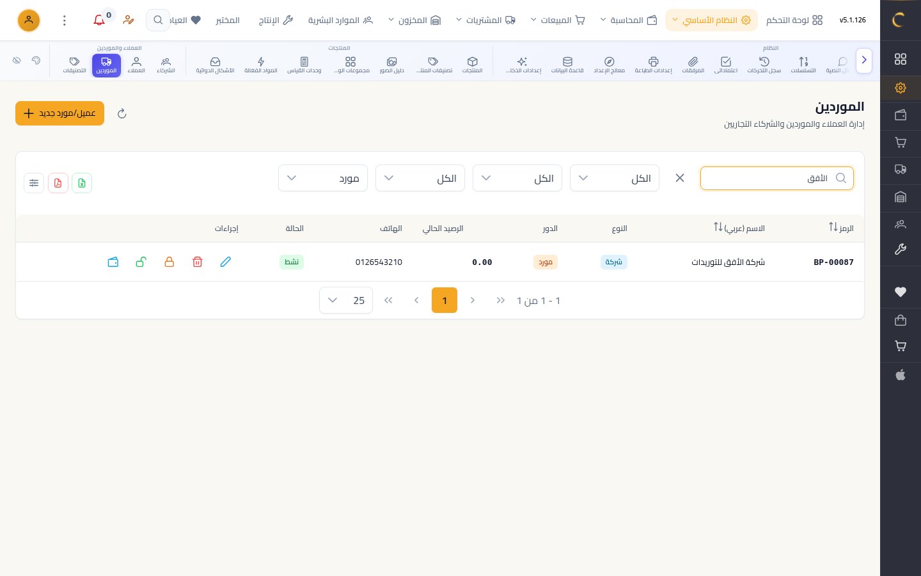The image size is (921, 576).
Task: Open the column filter settings icon
Action: [34, 183]
